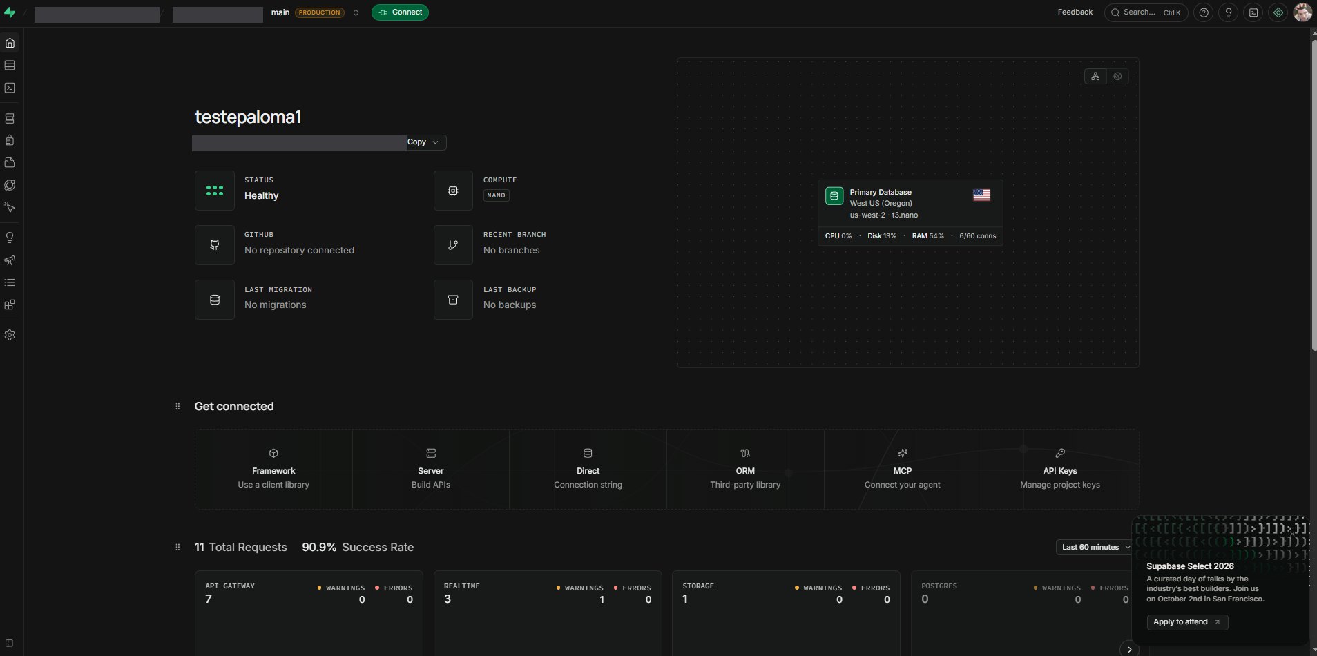Open the Database section in sidebar
Screen dimensions: 1317x656
(x=10, y=119)
